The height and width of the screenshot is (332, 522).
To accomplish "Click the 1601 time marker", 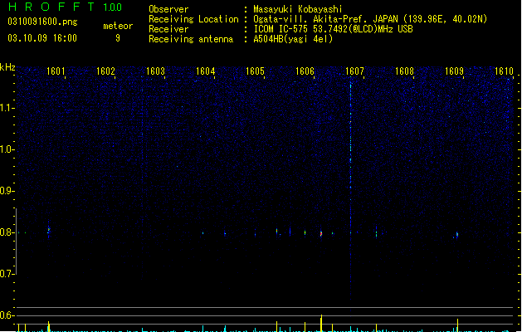I will click(x=56, y=71).
